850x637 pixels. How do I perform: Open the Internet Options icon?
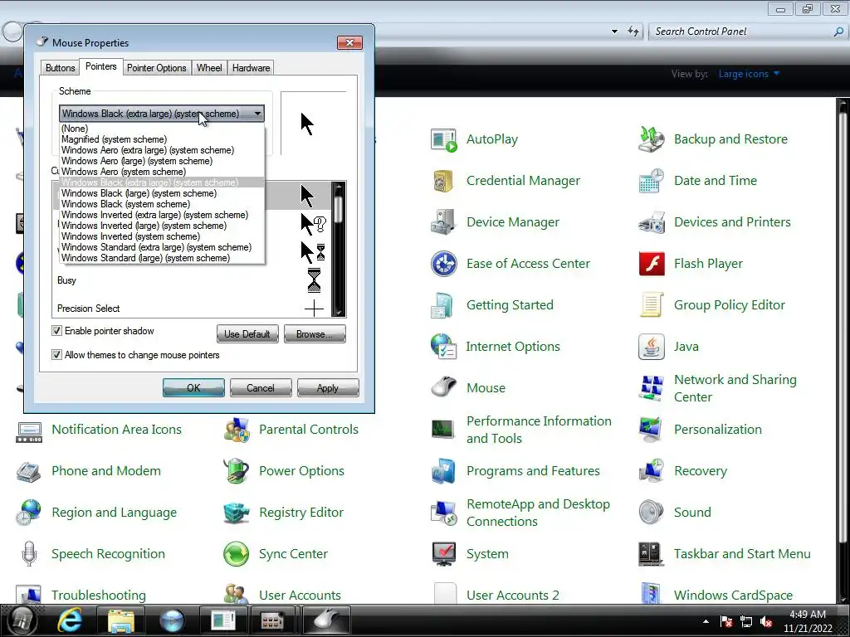443,347
